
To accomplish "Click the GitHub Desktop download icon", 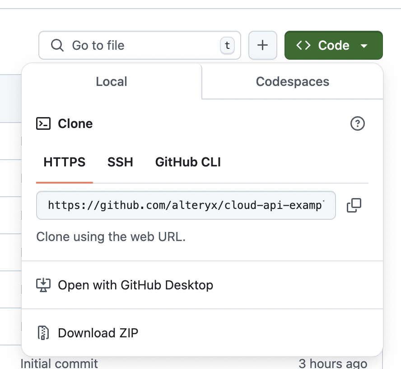I will [x=43, y=285].
